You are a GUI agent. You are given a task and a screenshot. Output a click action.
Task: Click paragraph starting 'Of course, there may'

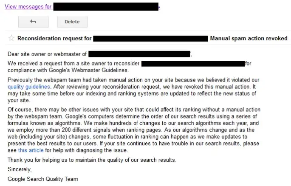click(134, 130)
